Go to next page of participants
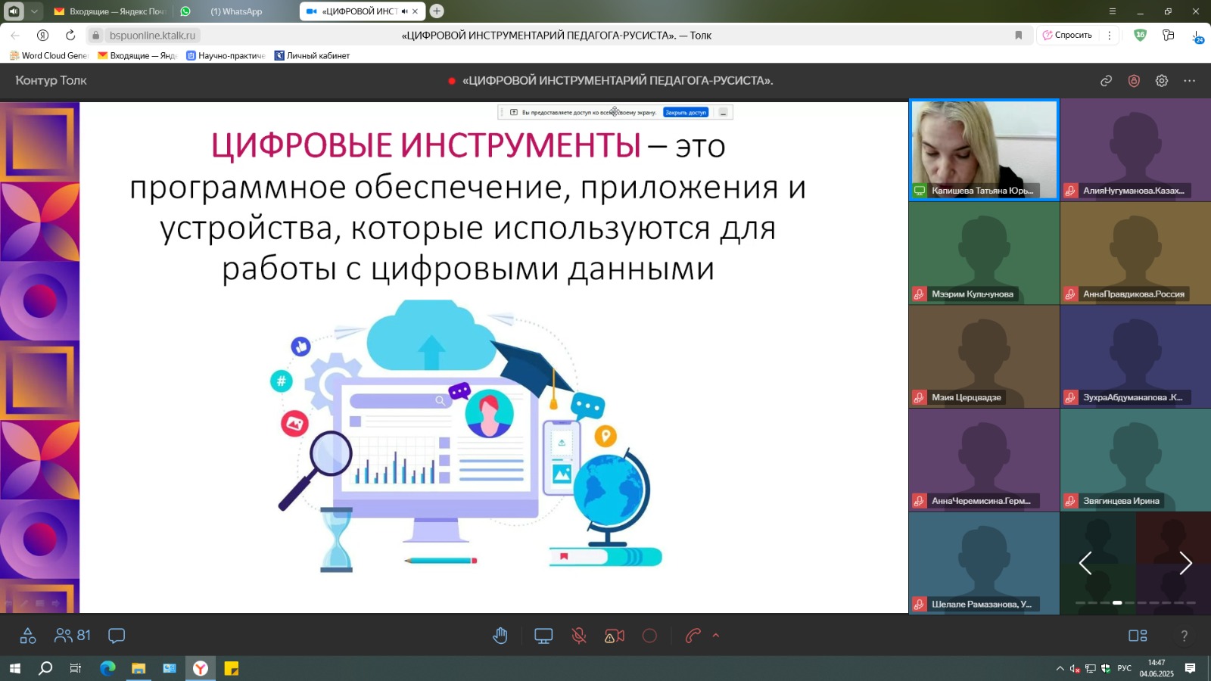Screen dimensions: 1211x681 pyautogui.click(x=1185, y=563)
